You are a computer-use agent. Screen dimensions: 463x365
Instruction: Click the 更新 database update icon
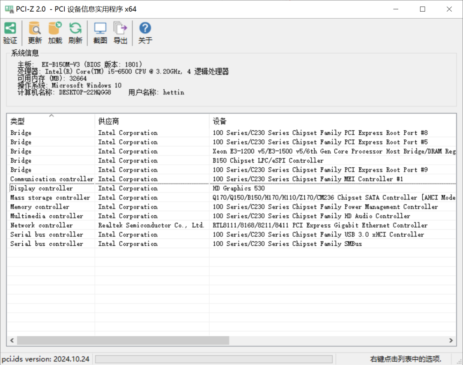pyautogui.click(x=35, y=28)
